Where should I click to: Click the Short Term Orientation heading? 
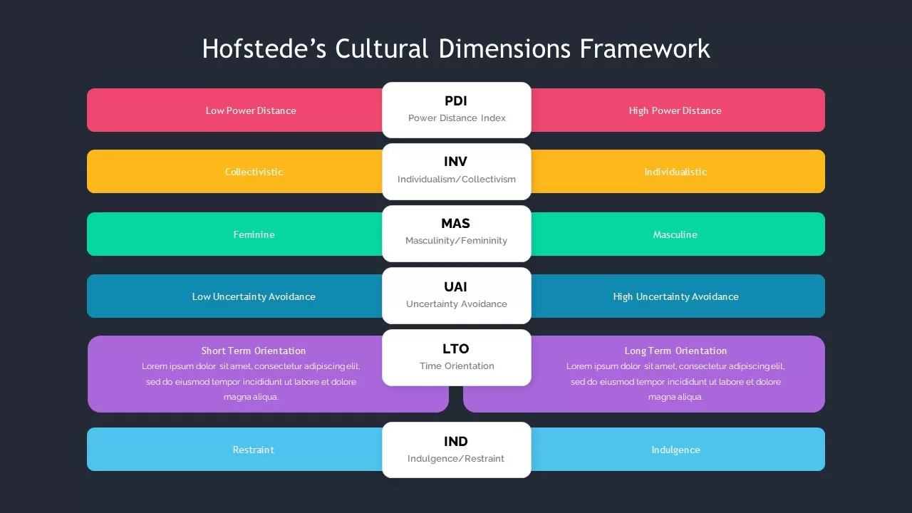click(254, 351)
